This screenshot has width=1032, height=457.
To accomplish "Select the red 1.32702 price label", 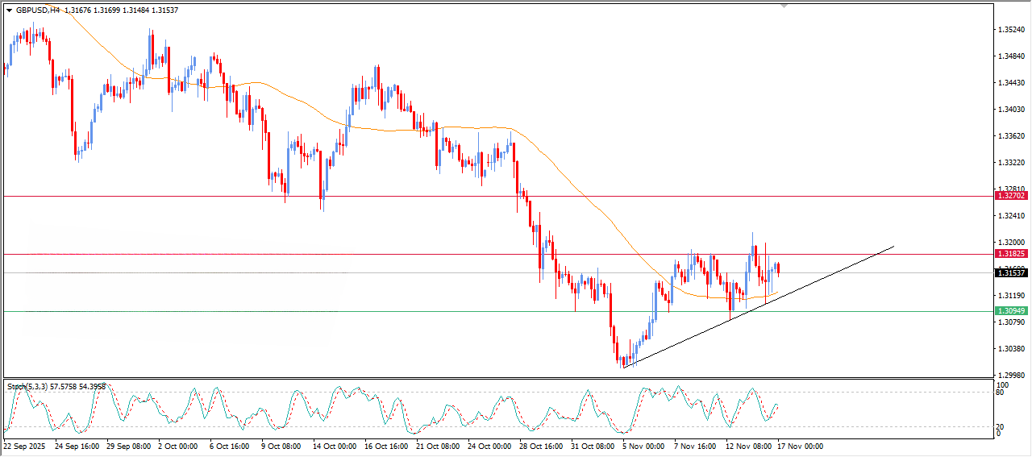I will point(1010,196).
